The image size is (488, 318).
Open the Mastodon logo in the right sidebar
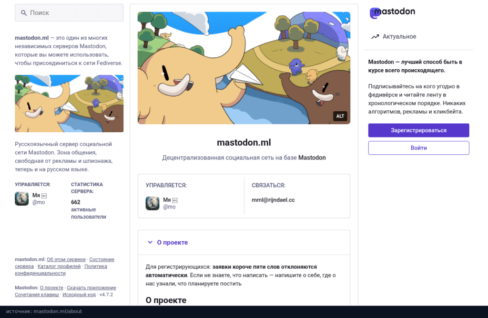392,12
